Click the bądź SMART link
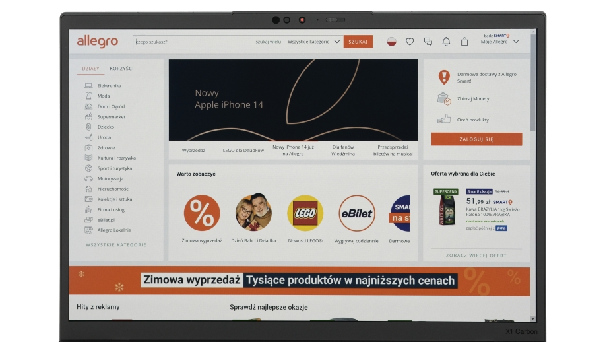Image resolution: width=607 pixels, height=342 pixels. (497, 36)
